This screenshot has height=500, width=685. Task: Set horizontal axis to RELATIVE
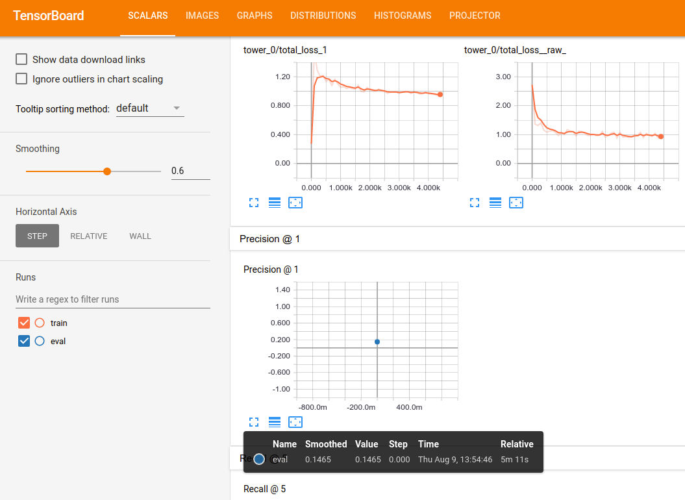(88, 236)
